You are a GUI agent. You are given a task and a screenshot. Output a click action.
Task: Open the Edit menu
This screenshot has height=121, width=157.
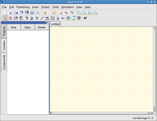(11, 7)
